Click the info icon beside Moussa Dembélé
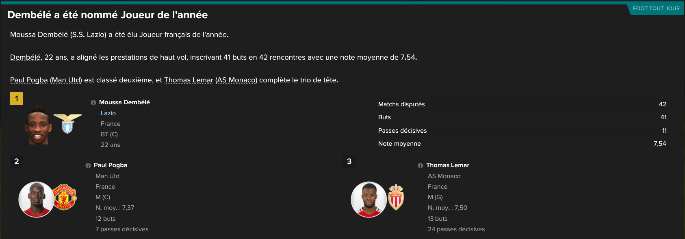The height and width of the screenshot is (239, 685). click(x=93, y=103)
